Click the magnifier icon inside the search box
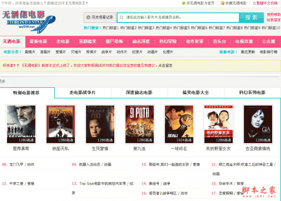The image size is (281, 201). pyautogui.click(x=122, y=17)
